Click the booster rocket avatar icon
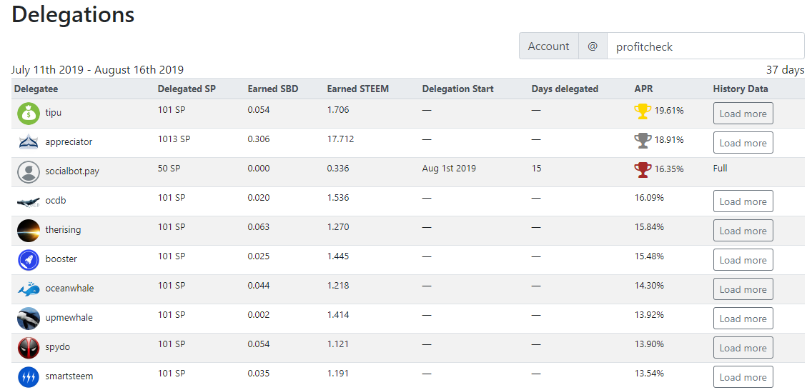Viewport: 812px width, 390px height. [x=29, y=260]
